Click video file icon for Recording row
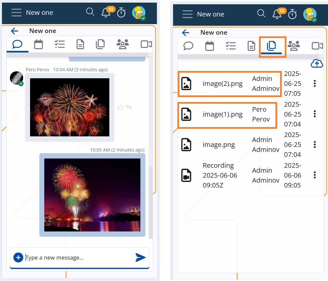 [186, 175]
